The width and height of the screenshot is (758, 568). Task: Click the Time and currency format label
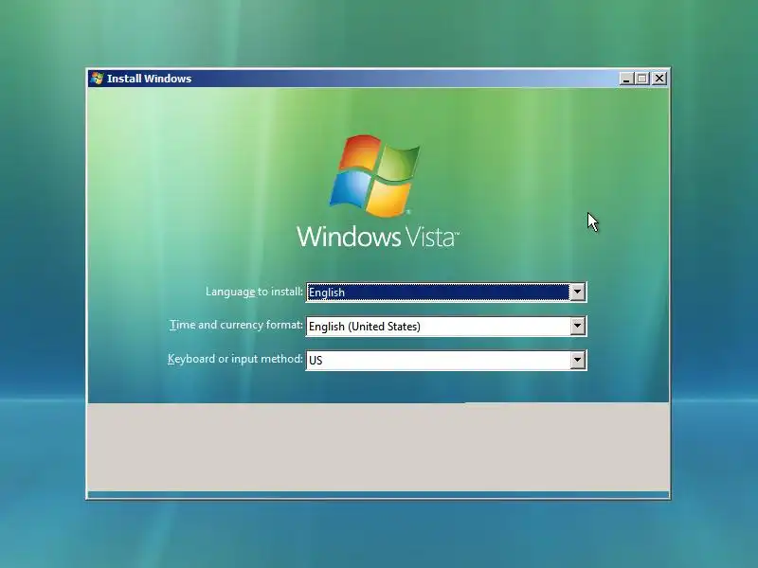click(236, 325)
